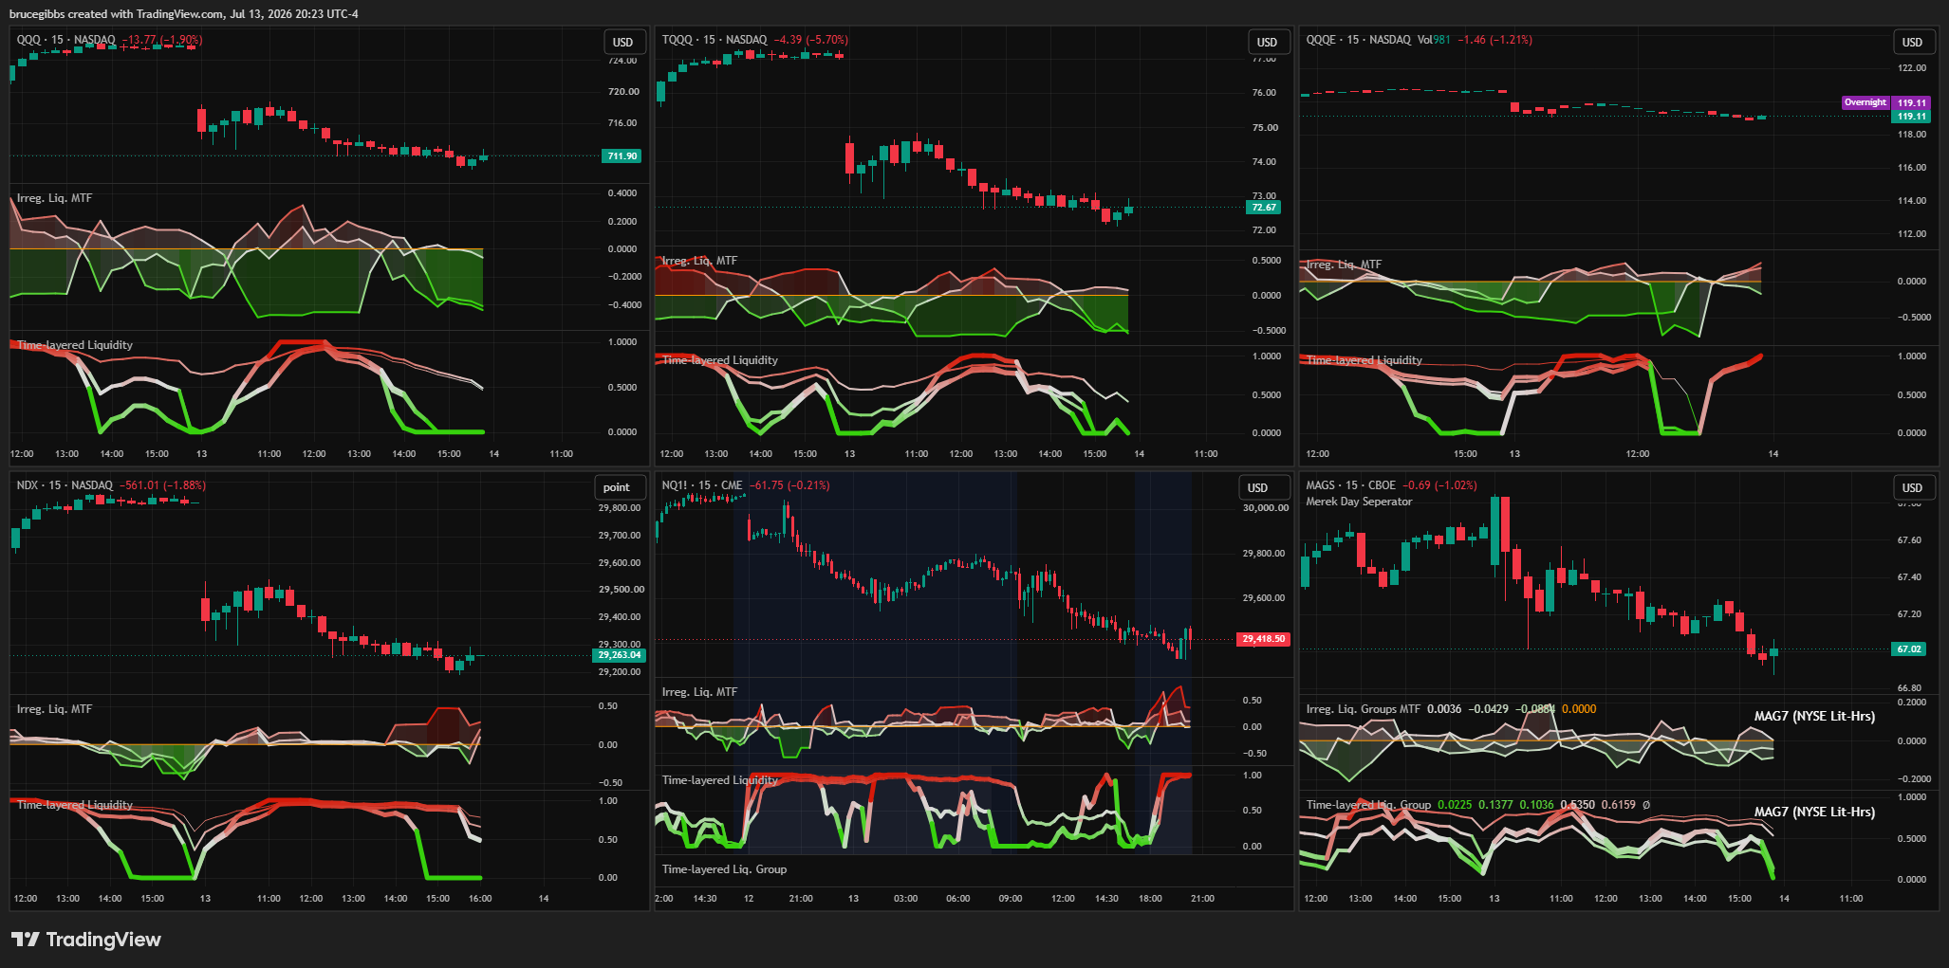Screen dimensions: 1949x968
Task: Click NDX change value -561.01 (-1.88%)
Action: click(162, 485)
